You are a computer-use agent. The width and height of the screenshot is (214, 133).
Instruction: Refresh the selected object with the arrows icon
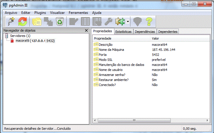pyautogui.click(x=23, y=21)
